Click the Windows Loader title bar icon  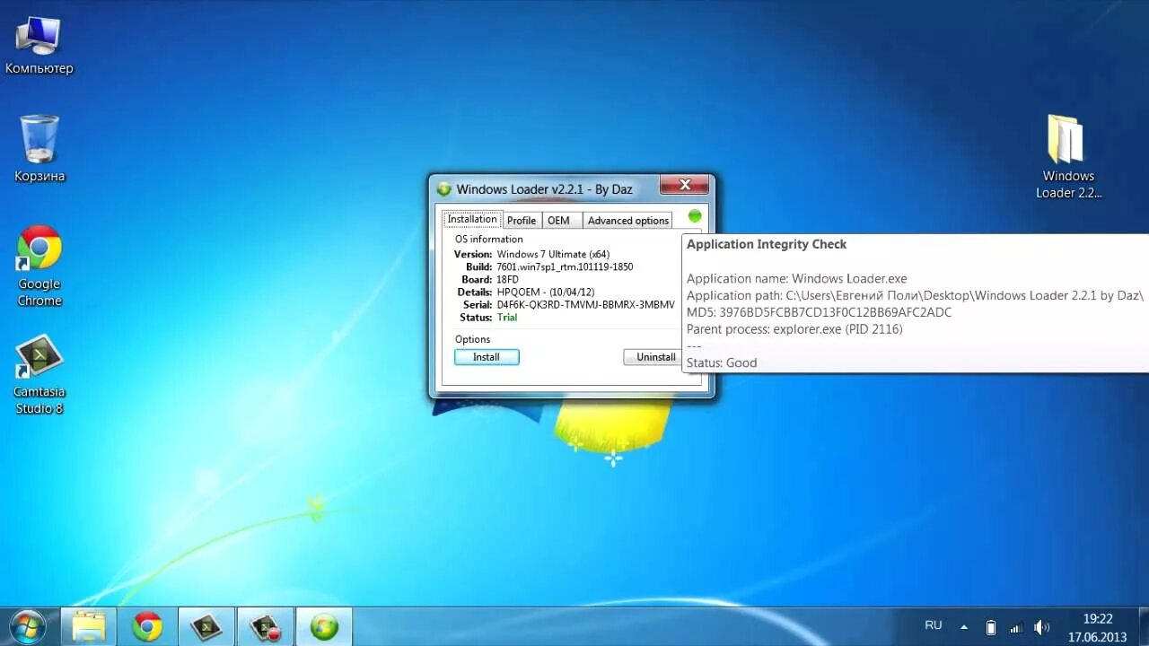coord(443,189)
